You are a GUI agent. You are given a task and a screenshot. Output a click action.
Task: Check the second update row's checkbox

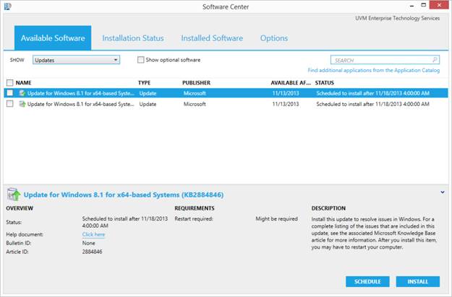pos(9,104)
